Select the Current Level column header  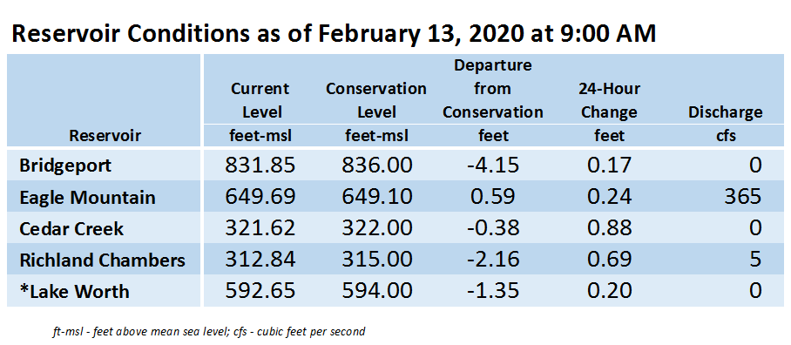coord(260,100)
